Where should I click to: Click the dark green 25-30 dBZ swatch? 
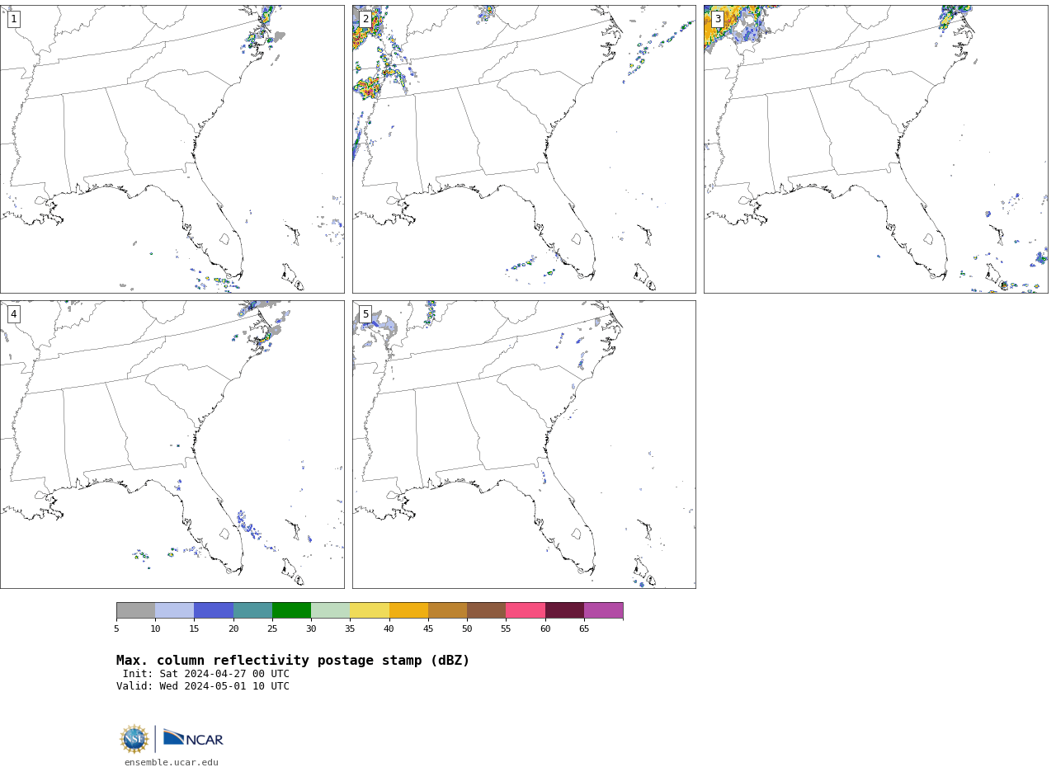pyautogui.click(x=291, y=610)
